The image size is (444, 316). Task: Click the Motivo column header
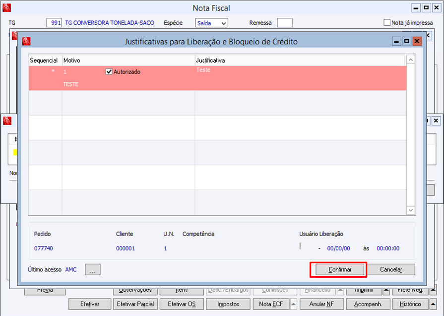pyautogui.click(x=128, y=61)
